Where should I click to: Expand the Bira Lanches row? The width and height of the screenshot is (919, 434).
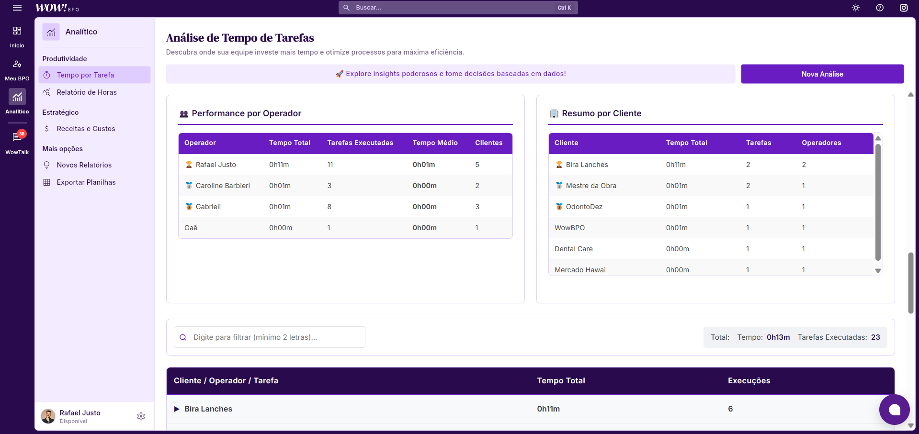pyautogui.click(x=177, y=409)
